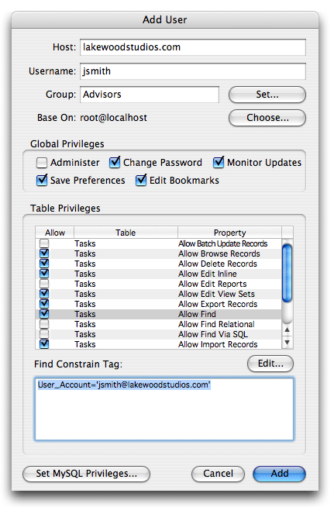Screen dimensions: 334x507
Task: Click the scroll up arrow of privileges table
Action: coord(288,330)
